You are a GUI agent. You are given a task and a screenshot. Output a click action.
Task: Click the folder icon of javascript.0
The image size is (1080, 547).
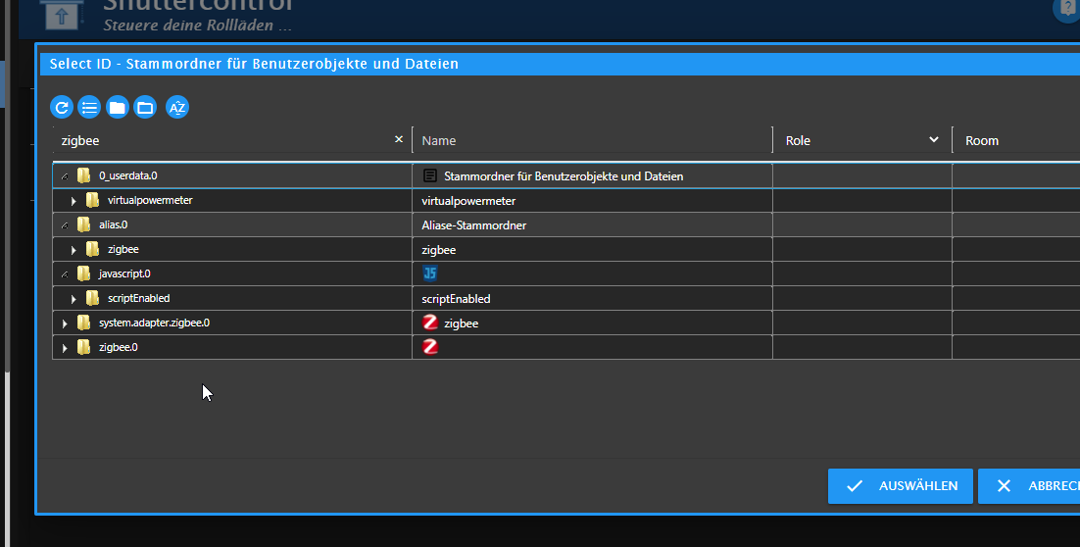coord(83,273)
